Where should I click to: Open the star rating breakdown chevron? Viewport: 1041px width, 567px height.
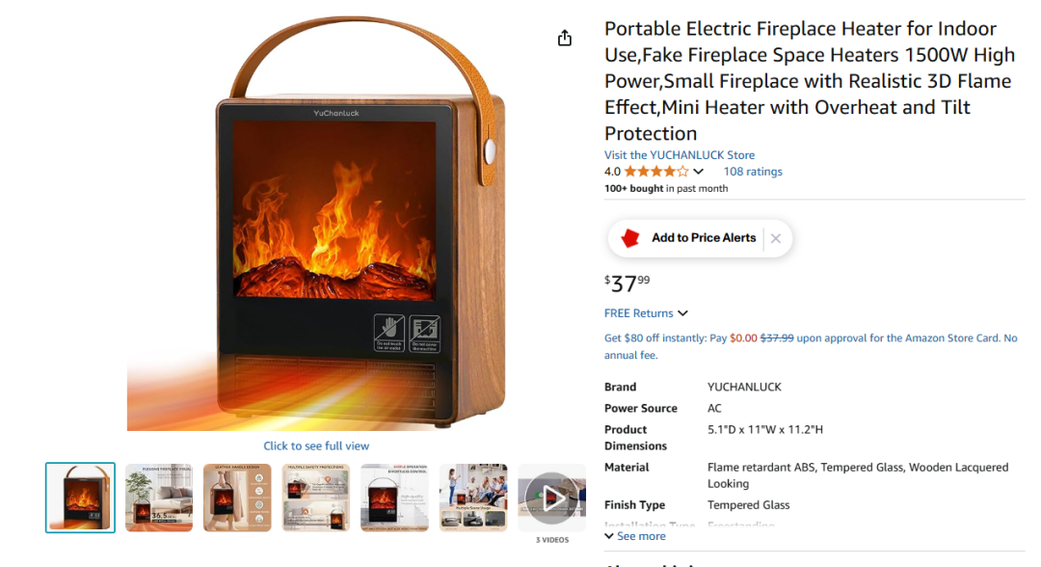tap(699, 172)
